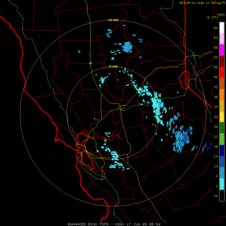The height and width of the screenshot is (226, 226).
Task: Click the '100 NMI' range ring label
Action: point(113,20)
